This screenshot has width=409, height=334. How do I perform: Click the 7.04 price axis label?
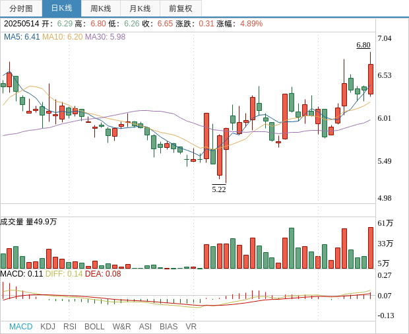coord(385,38)
